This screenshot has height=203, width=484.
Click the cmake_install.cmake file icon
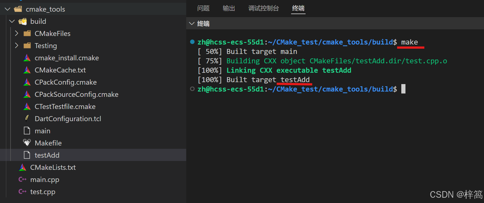coord(27,58)
